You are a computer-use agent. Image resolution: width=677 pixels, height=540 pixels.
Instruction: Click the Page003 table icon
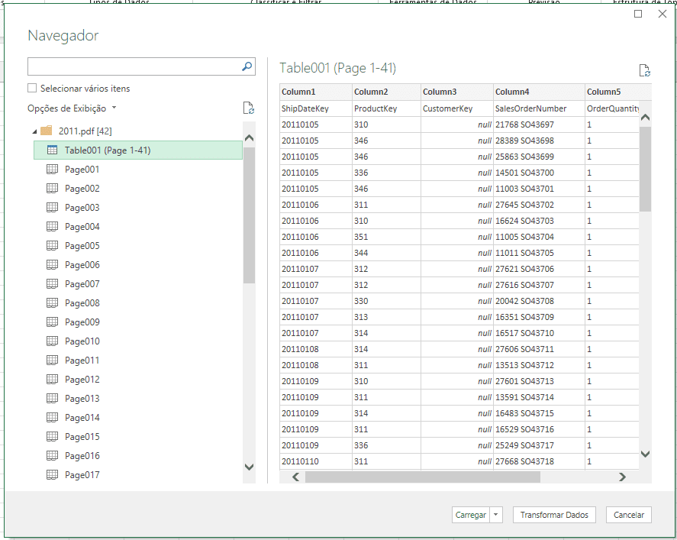pyautogui.click(x=52, y=207)
